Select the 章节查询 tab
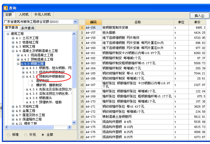Viewport: 210px width, 144px height. coord(12,28)
